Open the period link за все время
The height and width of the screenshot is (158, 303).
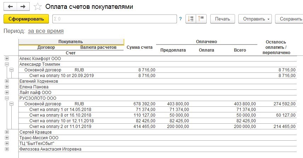[x=44, y=31]
